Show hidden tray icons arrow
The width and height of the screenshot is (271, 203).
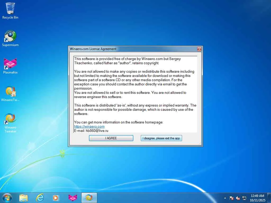click(225, 198)
